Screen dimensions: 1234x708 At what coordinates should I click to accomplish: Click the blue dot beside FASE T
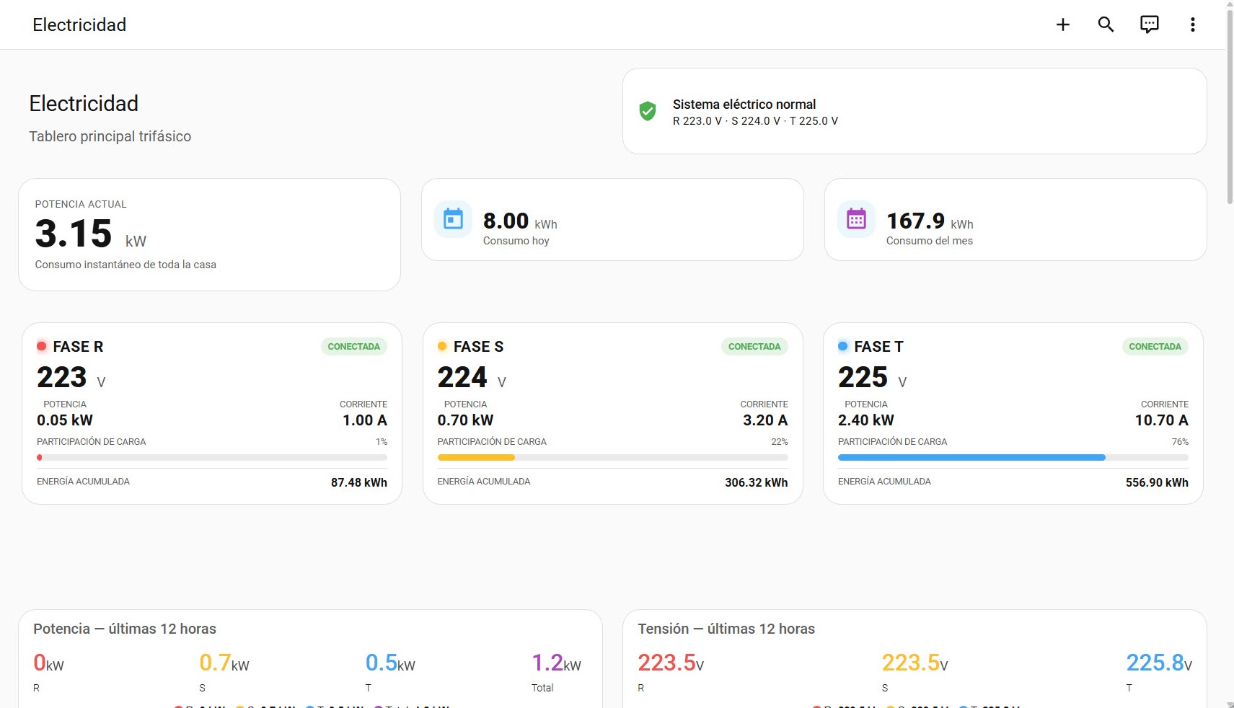[x=842, y=346]
